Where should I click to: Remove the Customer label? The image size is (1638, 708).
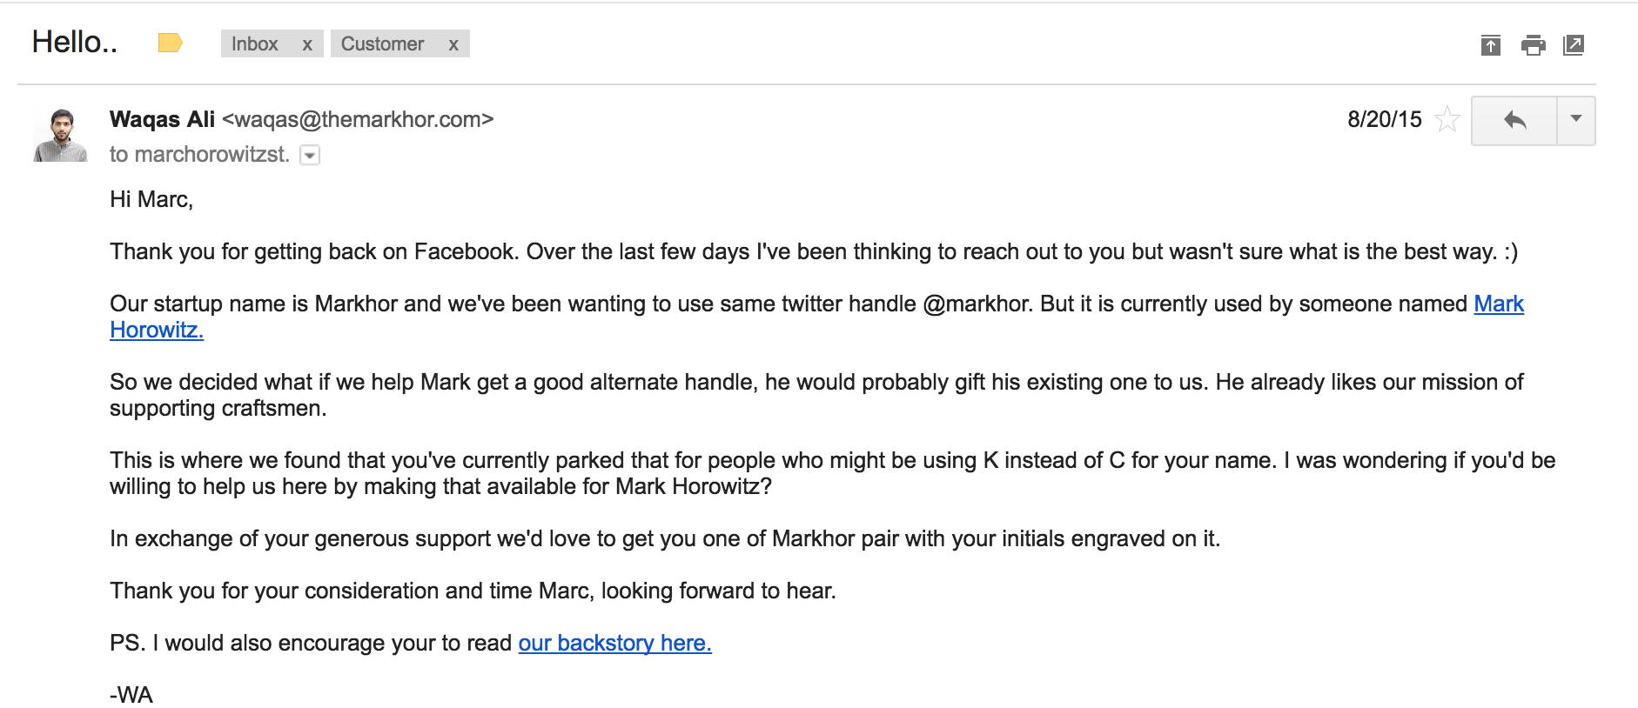point(453,44)
